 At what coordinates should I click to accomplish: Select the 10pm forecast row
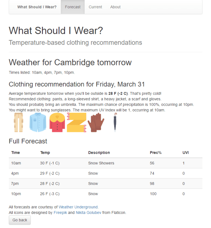[101, 194]
